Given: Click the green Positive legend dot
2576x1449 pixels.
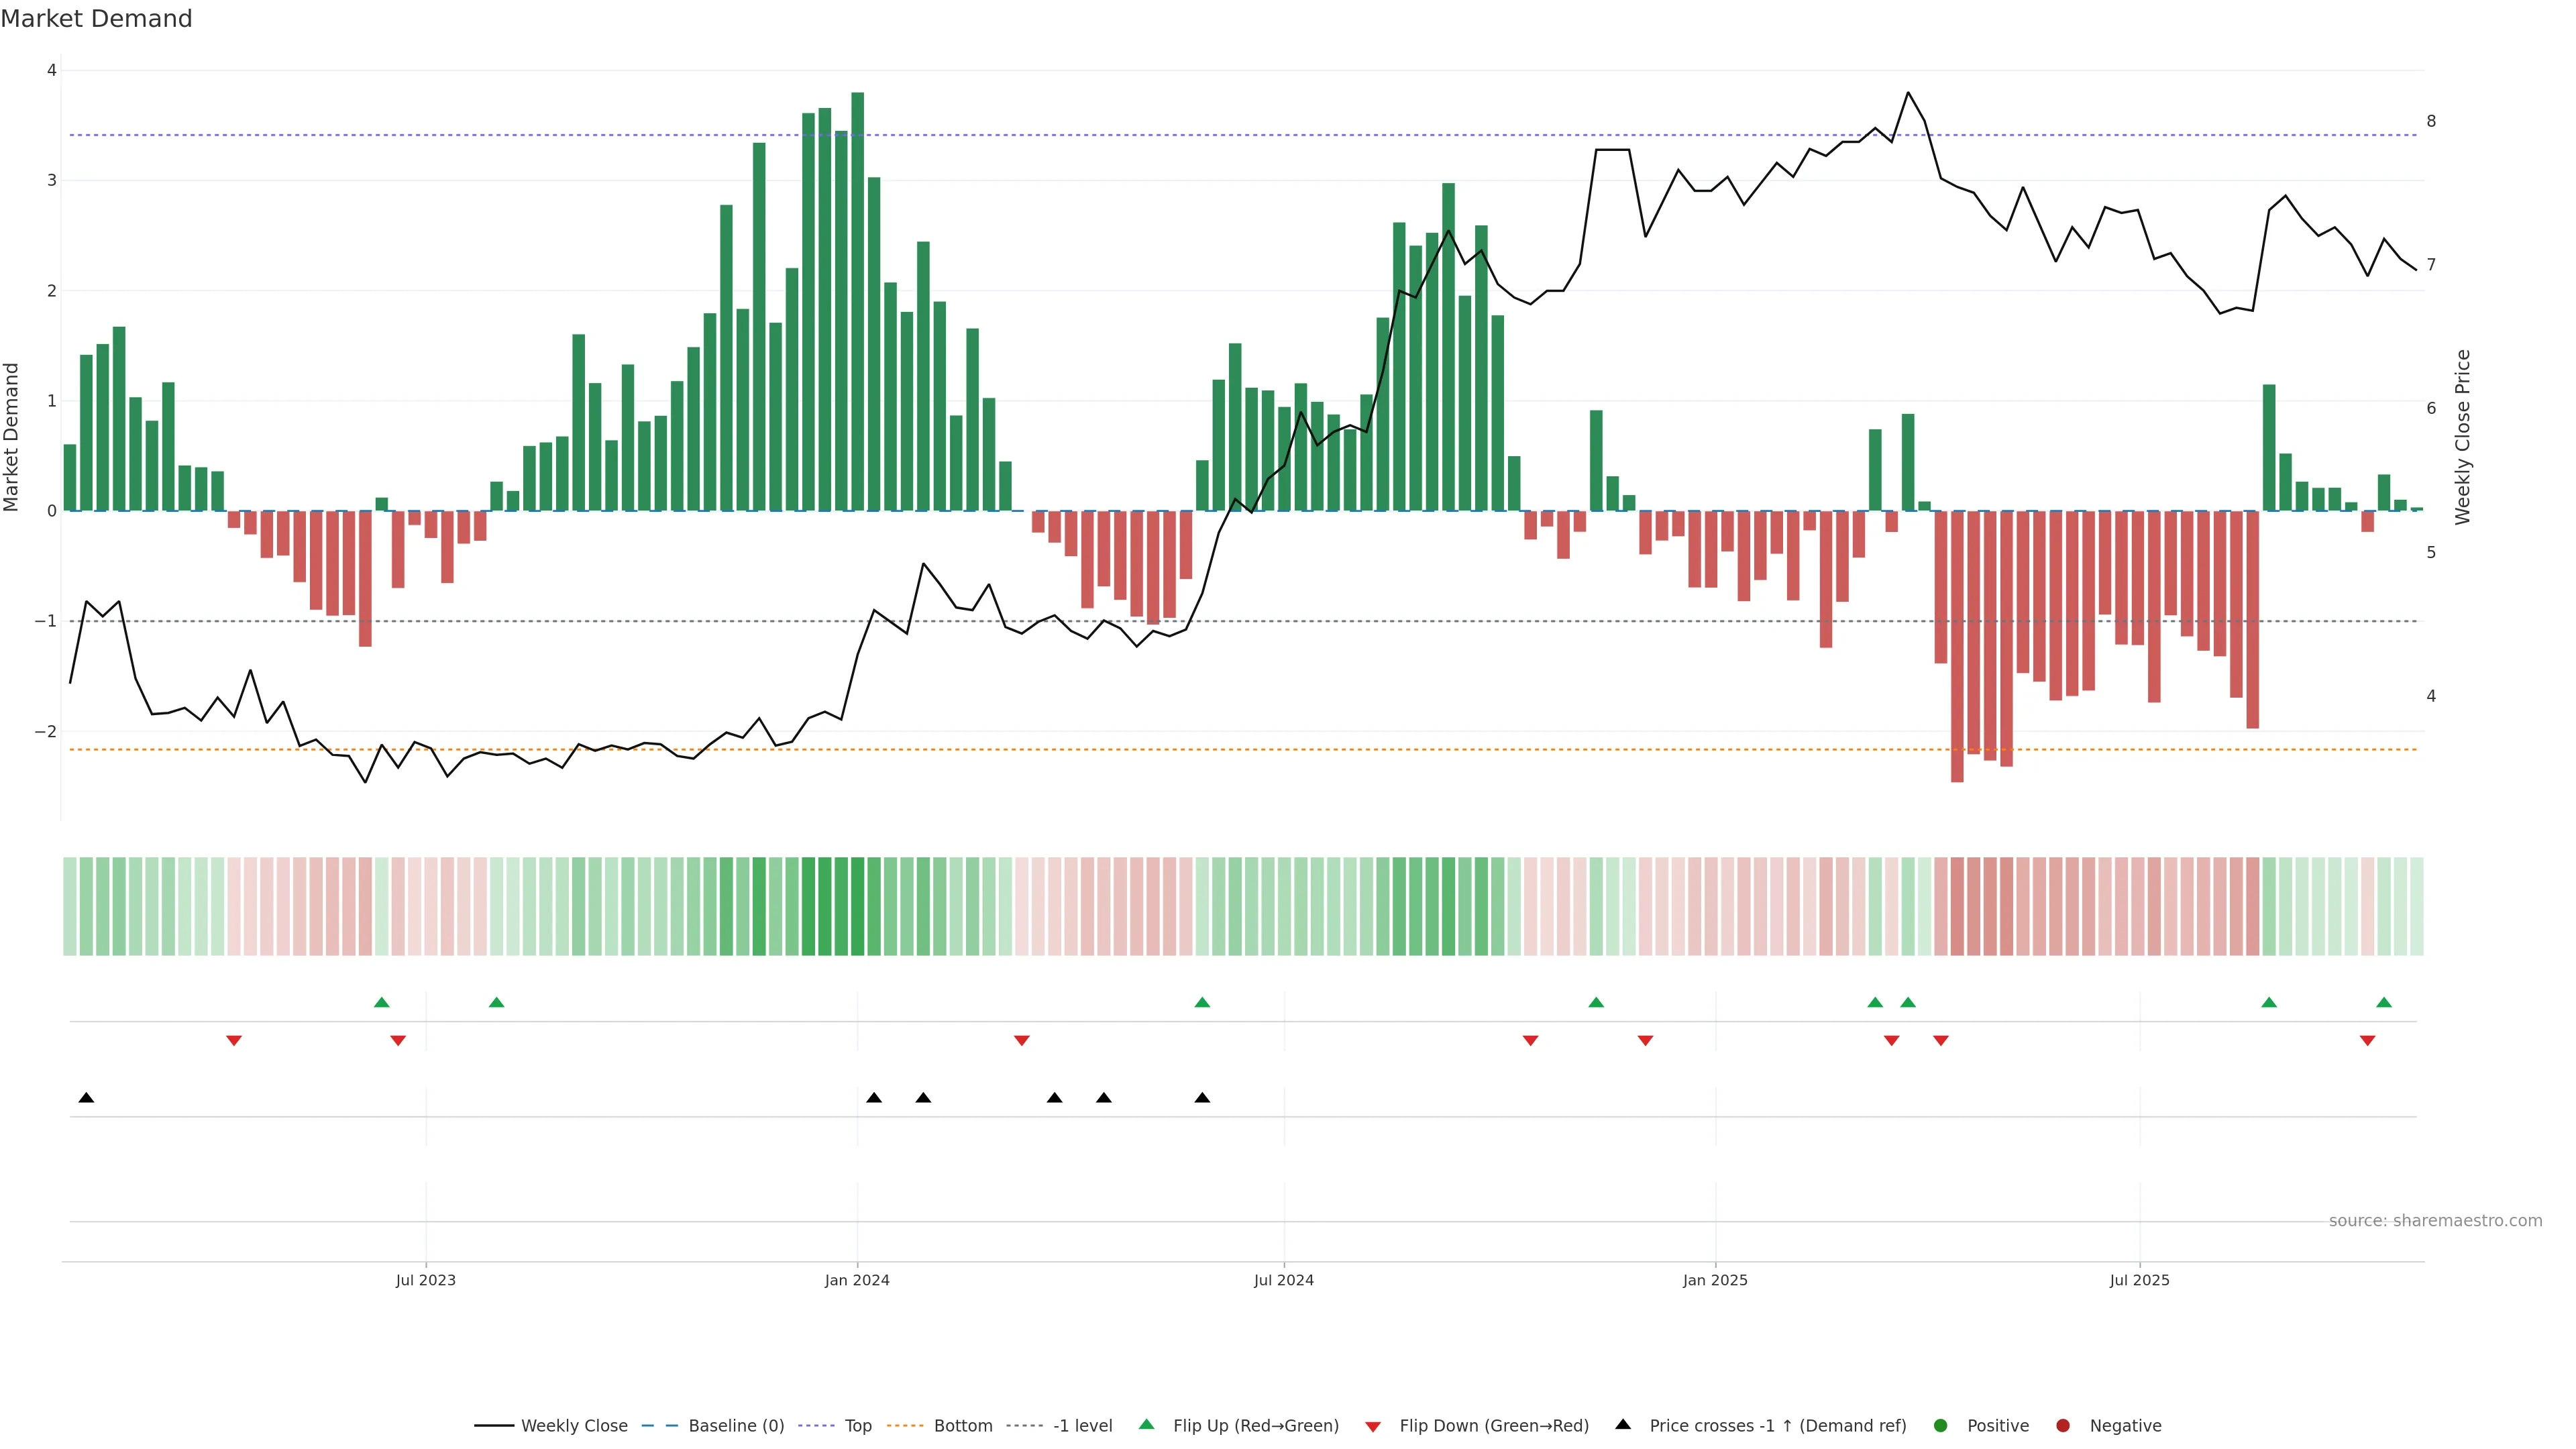Looking at the screenshot, I should [x=1940, y=1425].
